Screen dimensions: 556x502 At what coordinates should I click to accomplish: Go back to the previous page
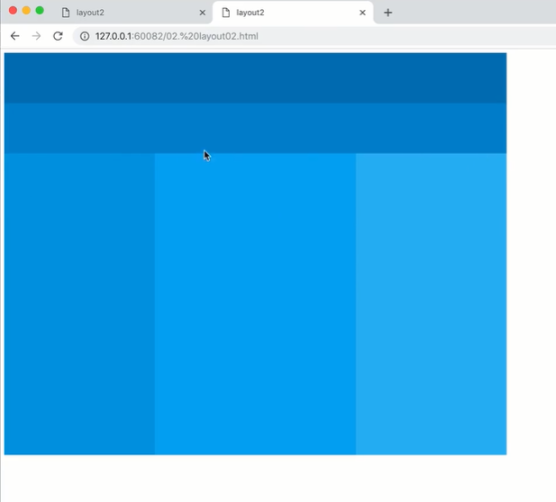pos(15,36)
